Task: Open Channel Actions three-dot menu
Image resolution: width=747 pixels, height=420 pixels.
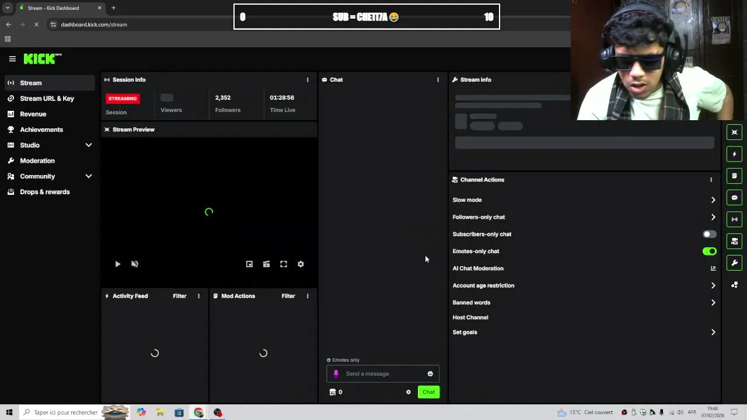Action: pyautogui.click(x=711, y=180)
